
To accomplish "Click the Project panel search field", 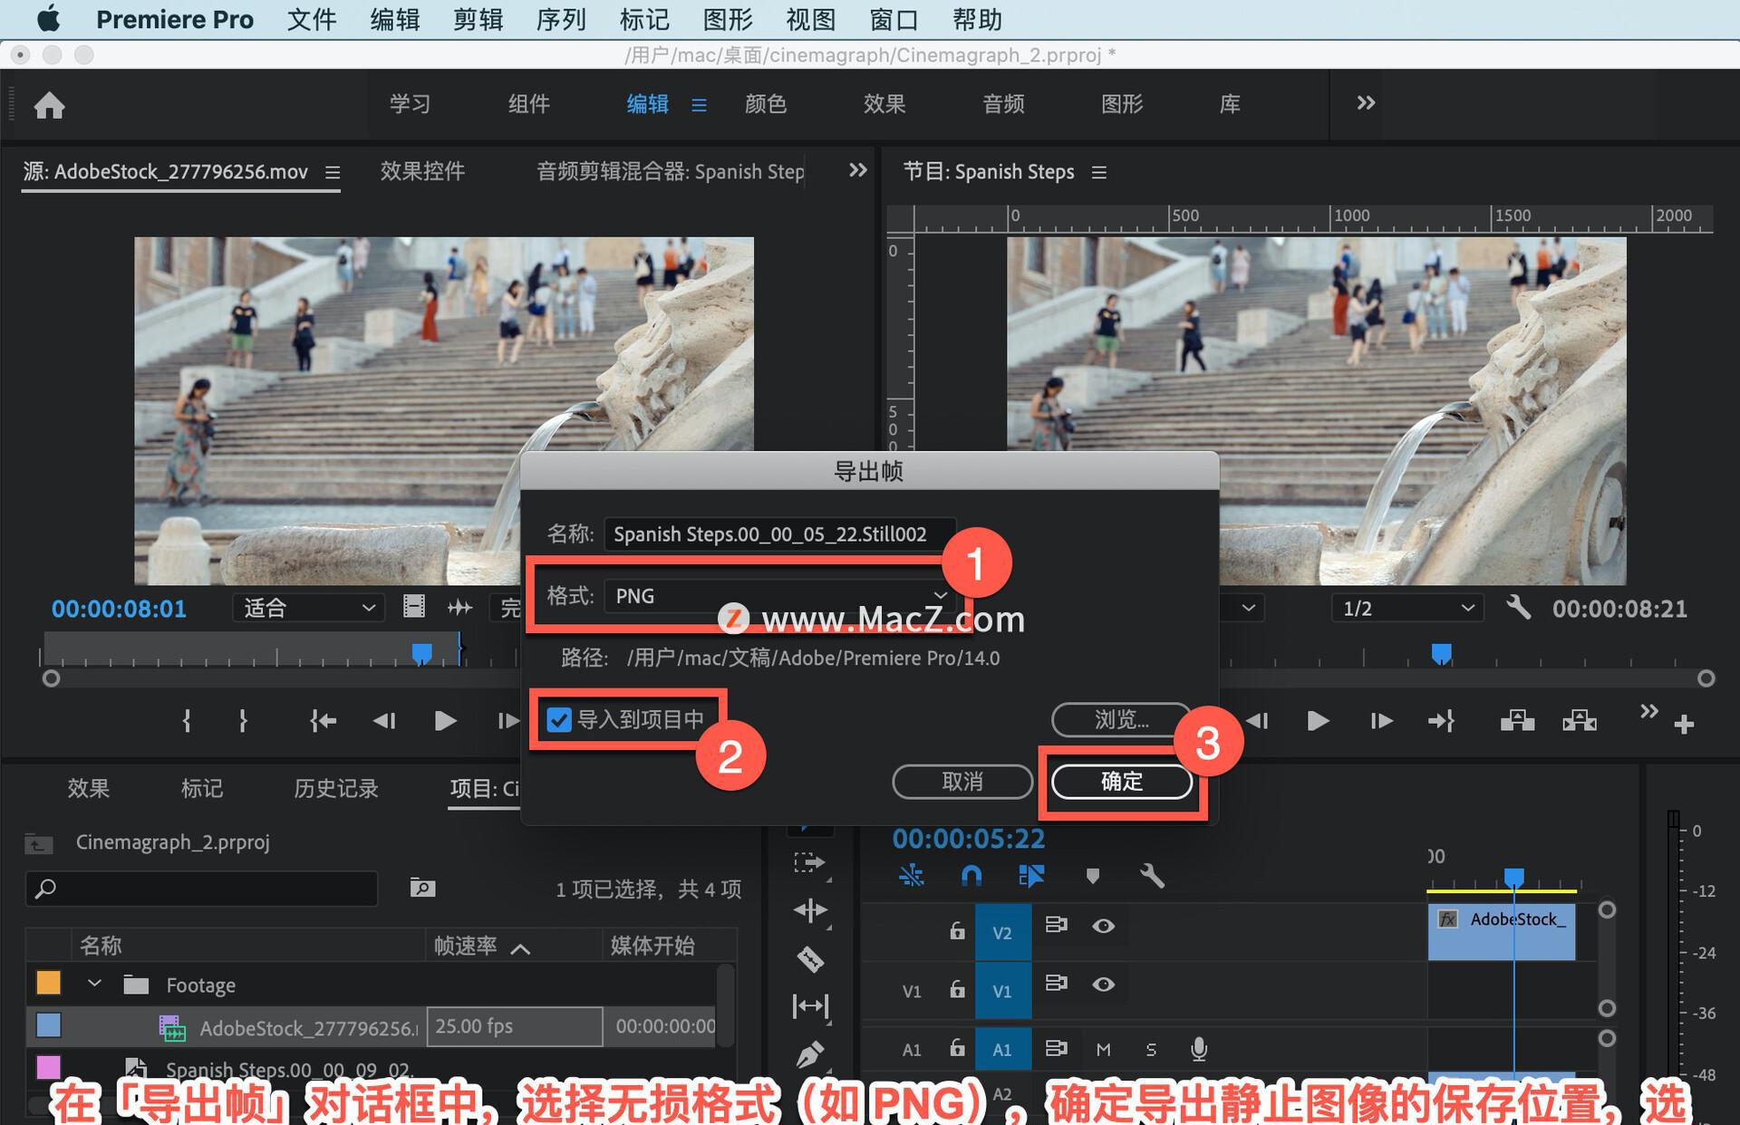I will (x=202, y=889).
